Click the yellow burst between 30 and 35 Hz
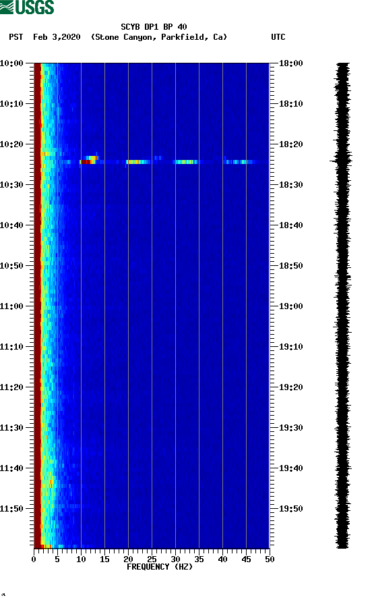The image size is (372, 602). (185, 162)
